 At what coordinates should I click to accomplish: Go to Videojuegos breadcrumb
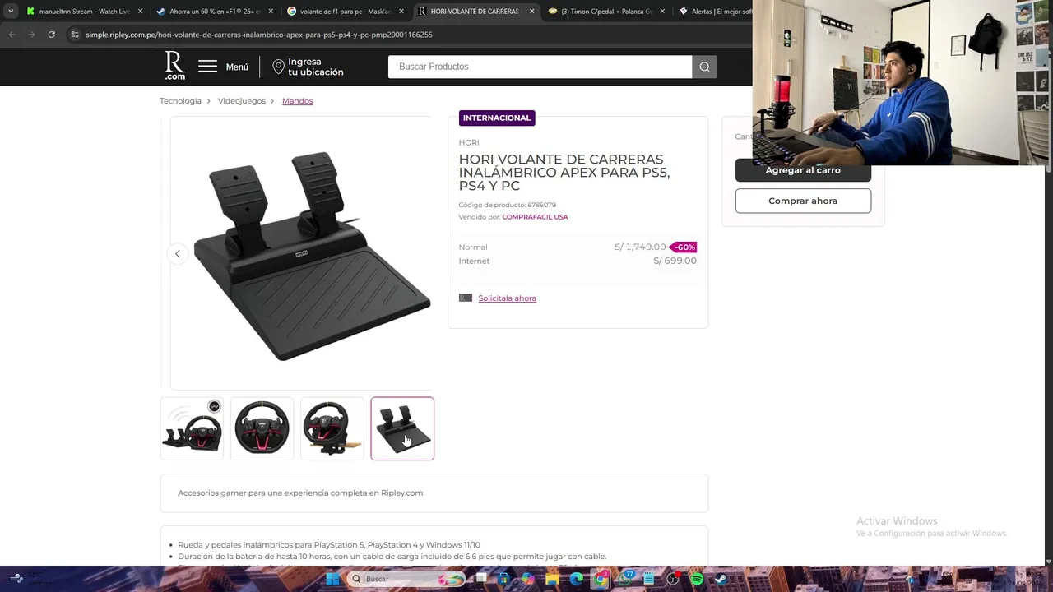click(242, 101)
